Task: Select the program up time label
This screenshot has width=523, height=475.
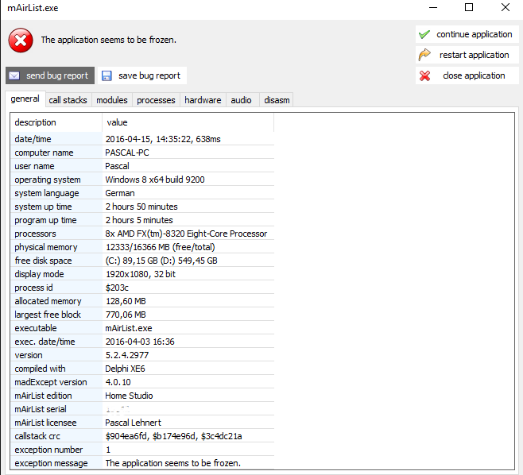Action: pyautogui.click(x=45, y=220)
